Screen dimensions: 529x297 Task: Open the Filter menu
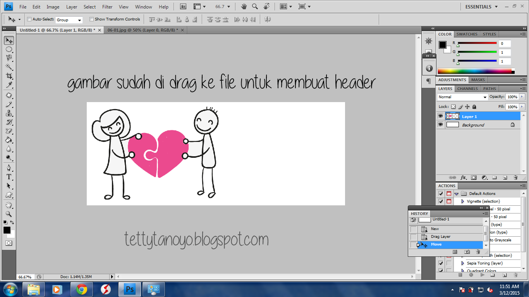pos(107,7)
